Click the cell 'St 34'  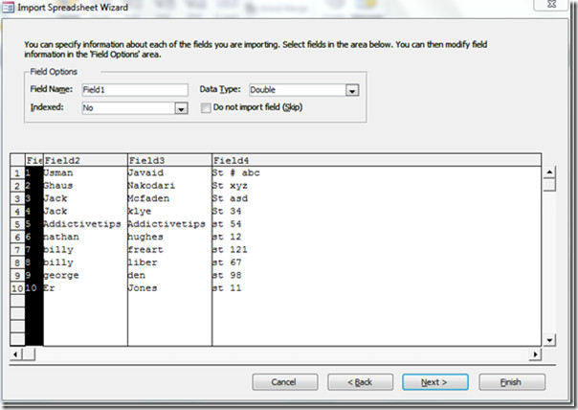click(377, 211)
